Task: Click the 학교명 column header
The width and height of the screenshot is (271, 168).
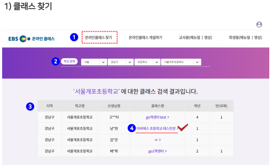Action: click(x=80, y=106)
